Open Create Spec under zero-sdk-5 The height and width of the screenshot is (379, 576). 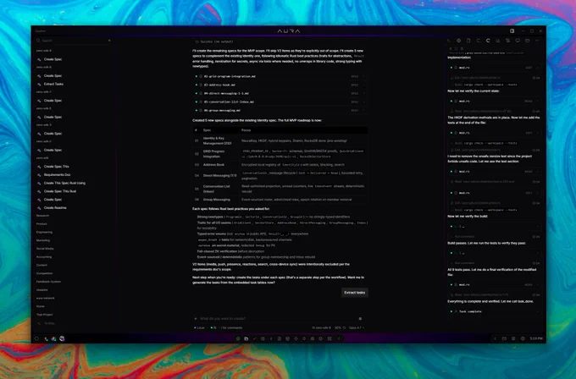point(53,117)
